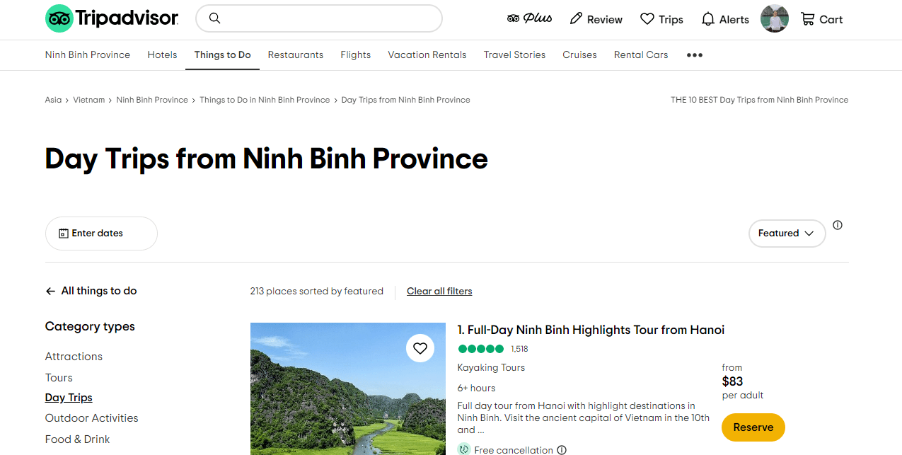Click the tour description paragraph
The image size is (902, 455).
[x=584, y=418]
